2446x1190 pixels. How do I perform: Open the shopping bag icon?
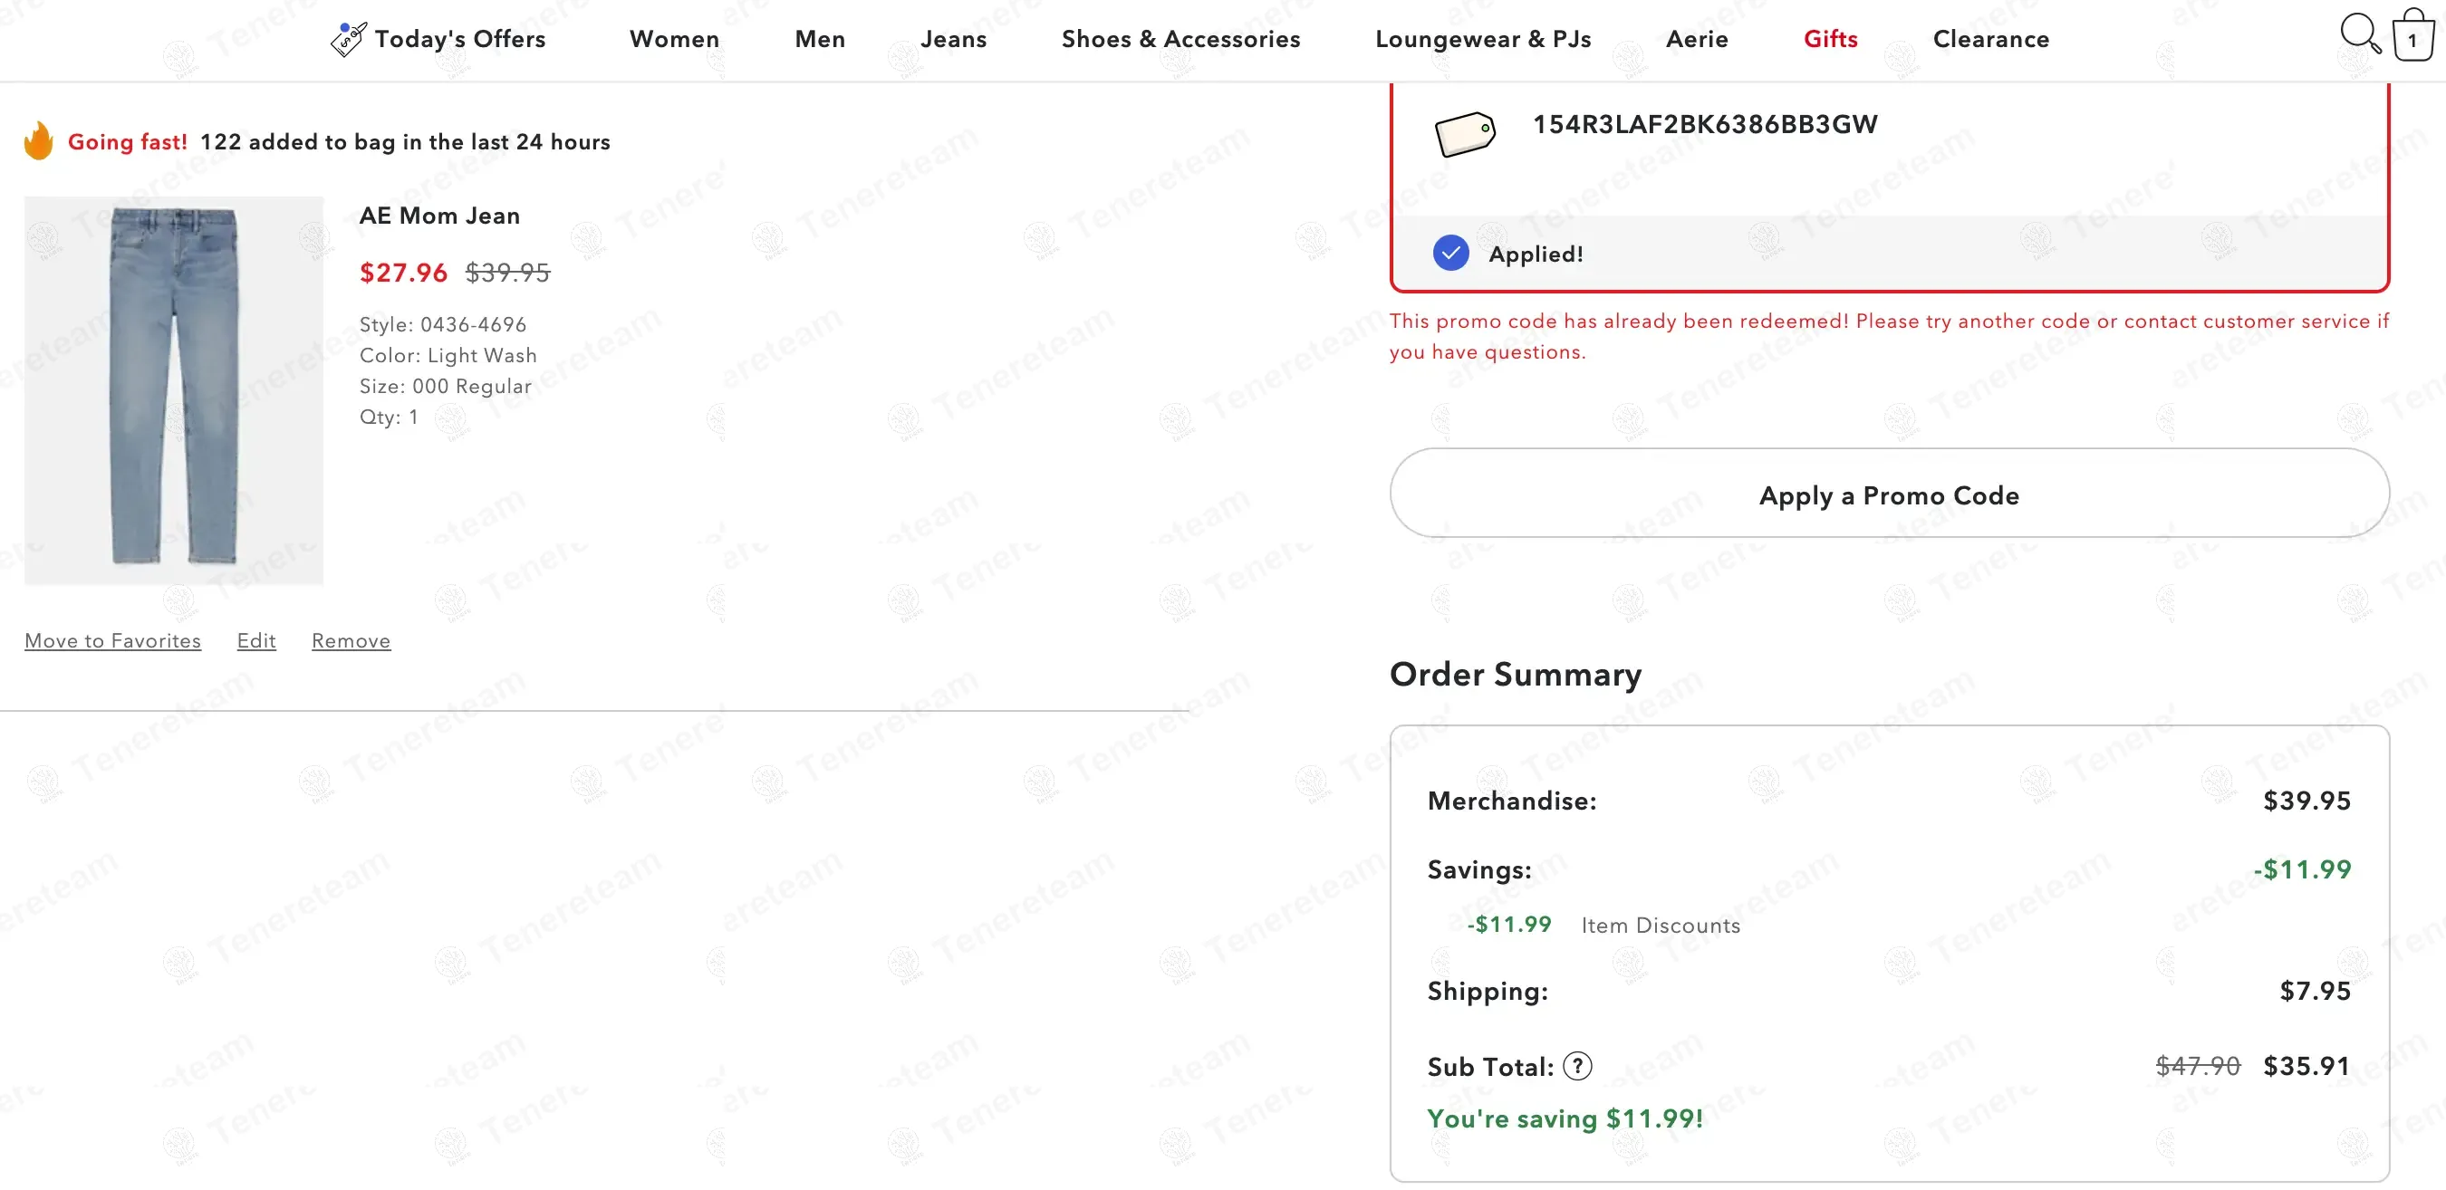coord(2412,36)
